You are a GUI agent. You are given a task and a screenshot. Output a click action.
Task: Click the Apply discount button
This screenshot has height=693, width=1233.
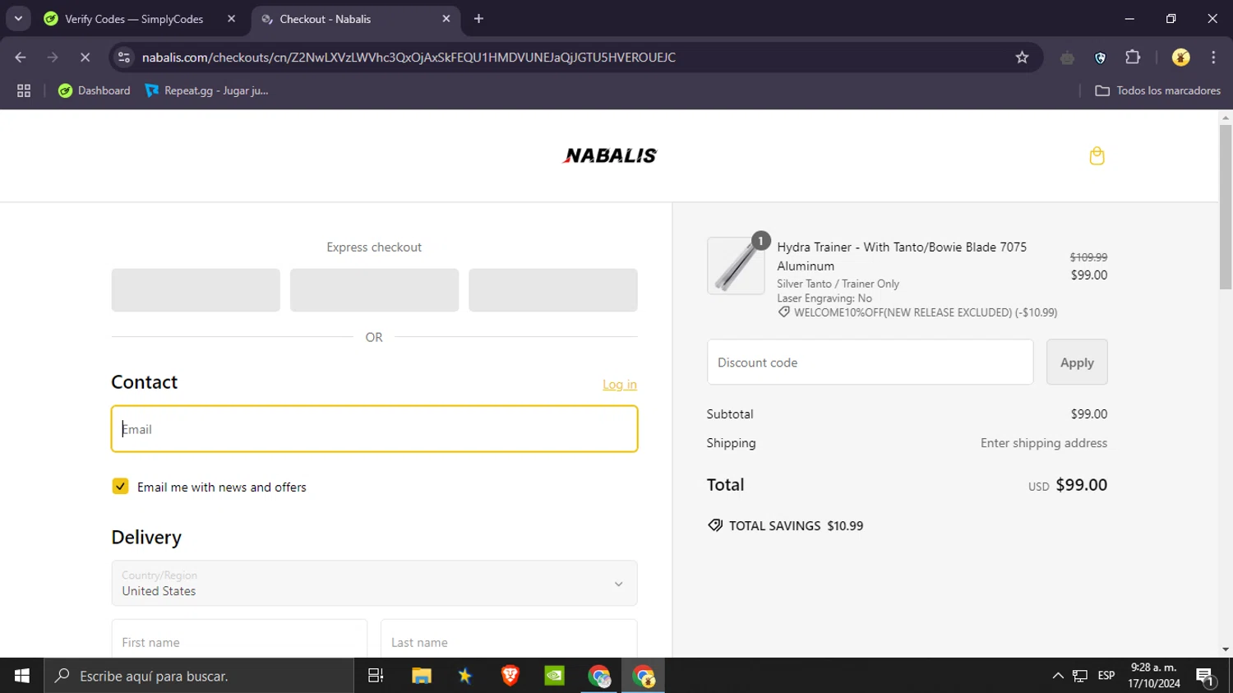pyautogui.click(x=1077, y=362)
